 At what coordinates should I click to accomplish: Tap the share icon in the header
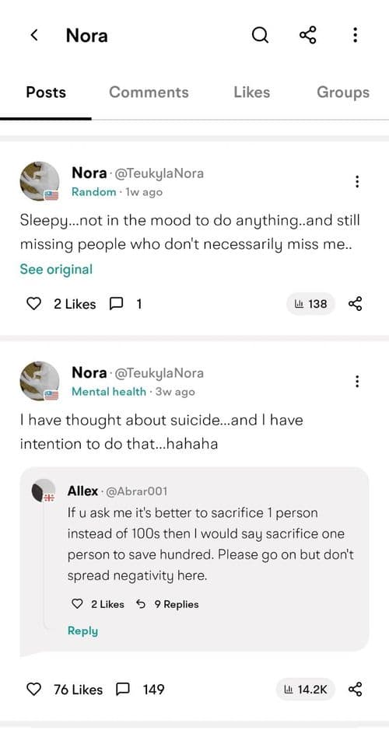tap(307, 35)
